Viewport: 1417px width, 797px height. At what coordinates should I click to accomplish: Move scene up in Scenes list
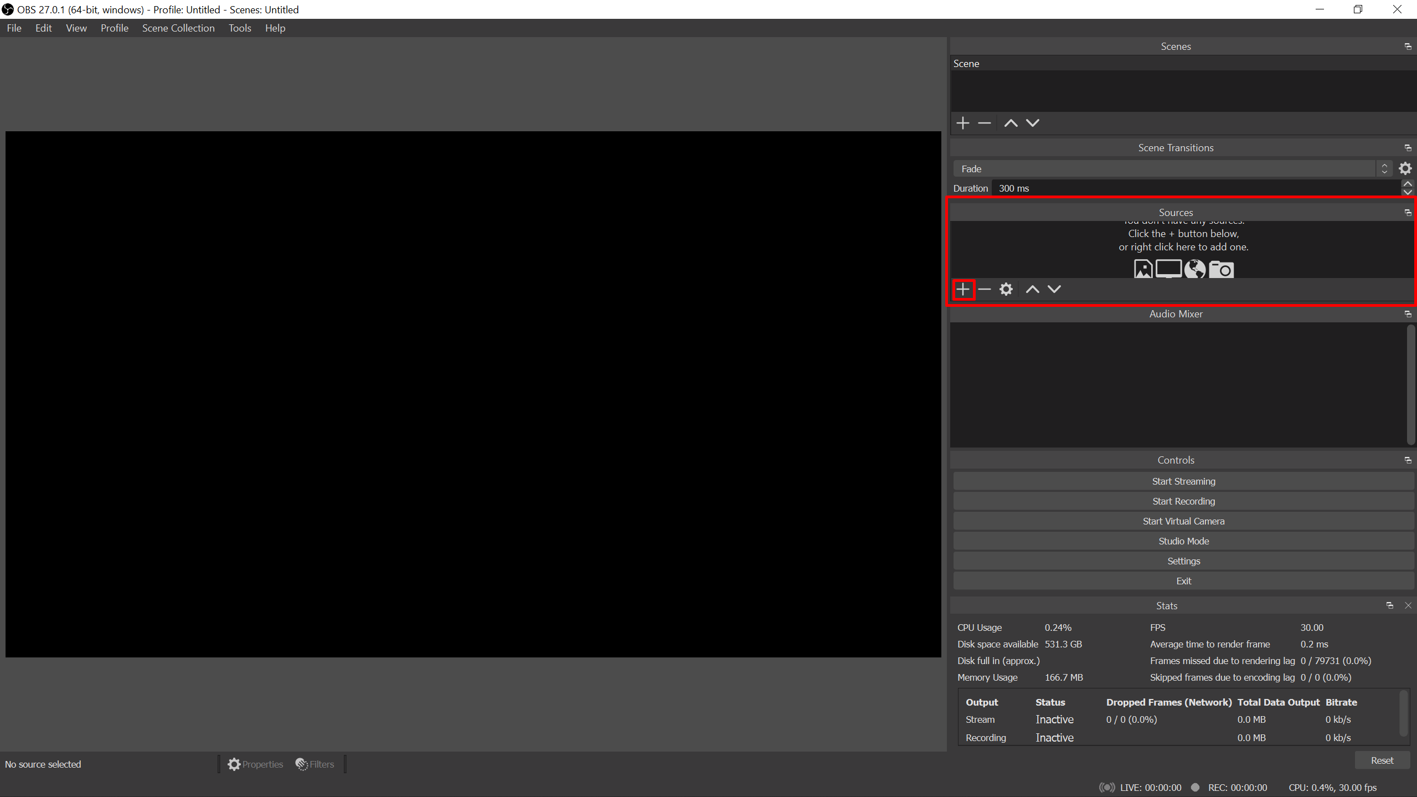tap(1011, 123)
